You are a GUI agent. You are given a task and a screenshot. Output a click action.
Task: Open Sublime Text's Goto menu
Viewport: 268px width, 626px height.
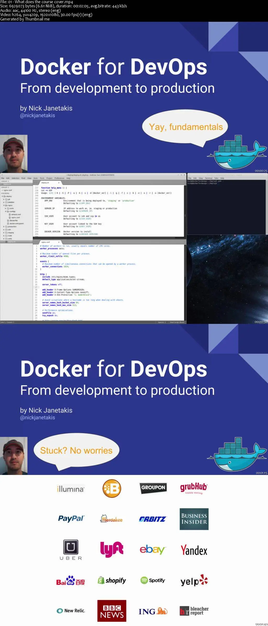36,178
